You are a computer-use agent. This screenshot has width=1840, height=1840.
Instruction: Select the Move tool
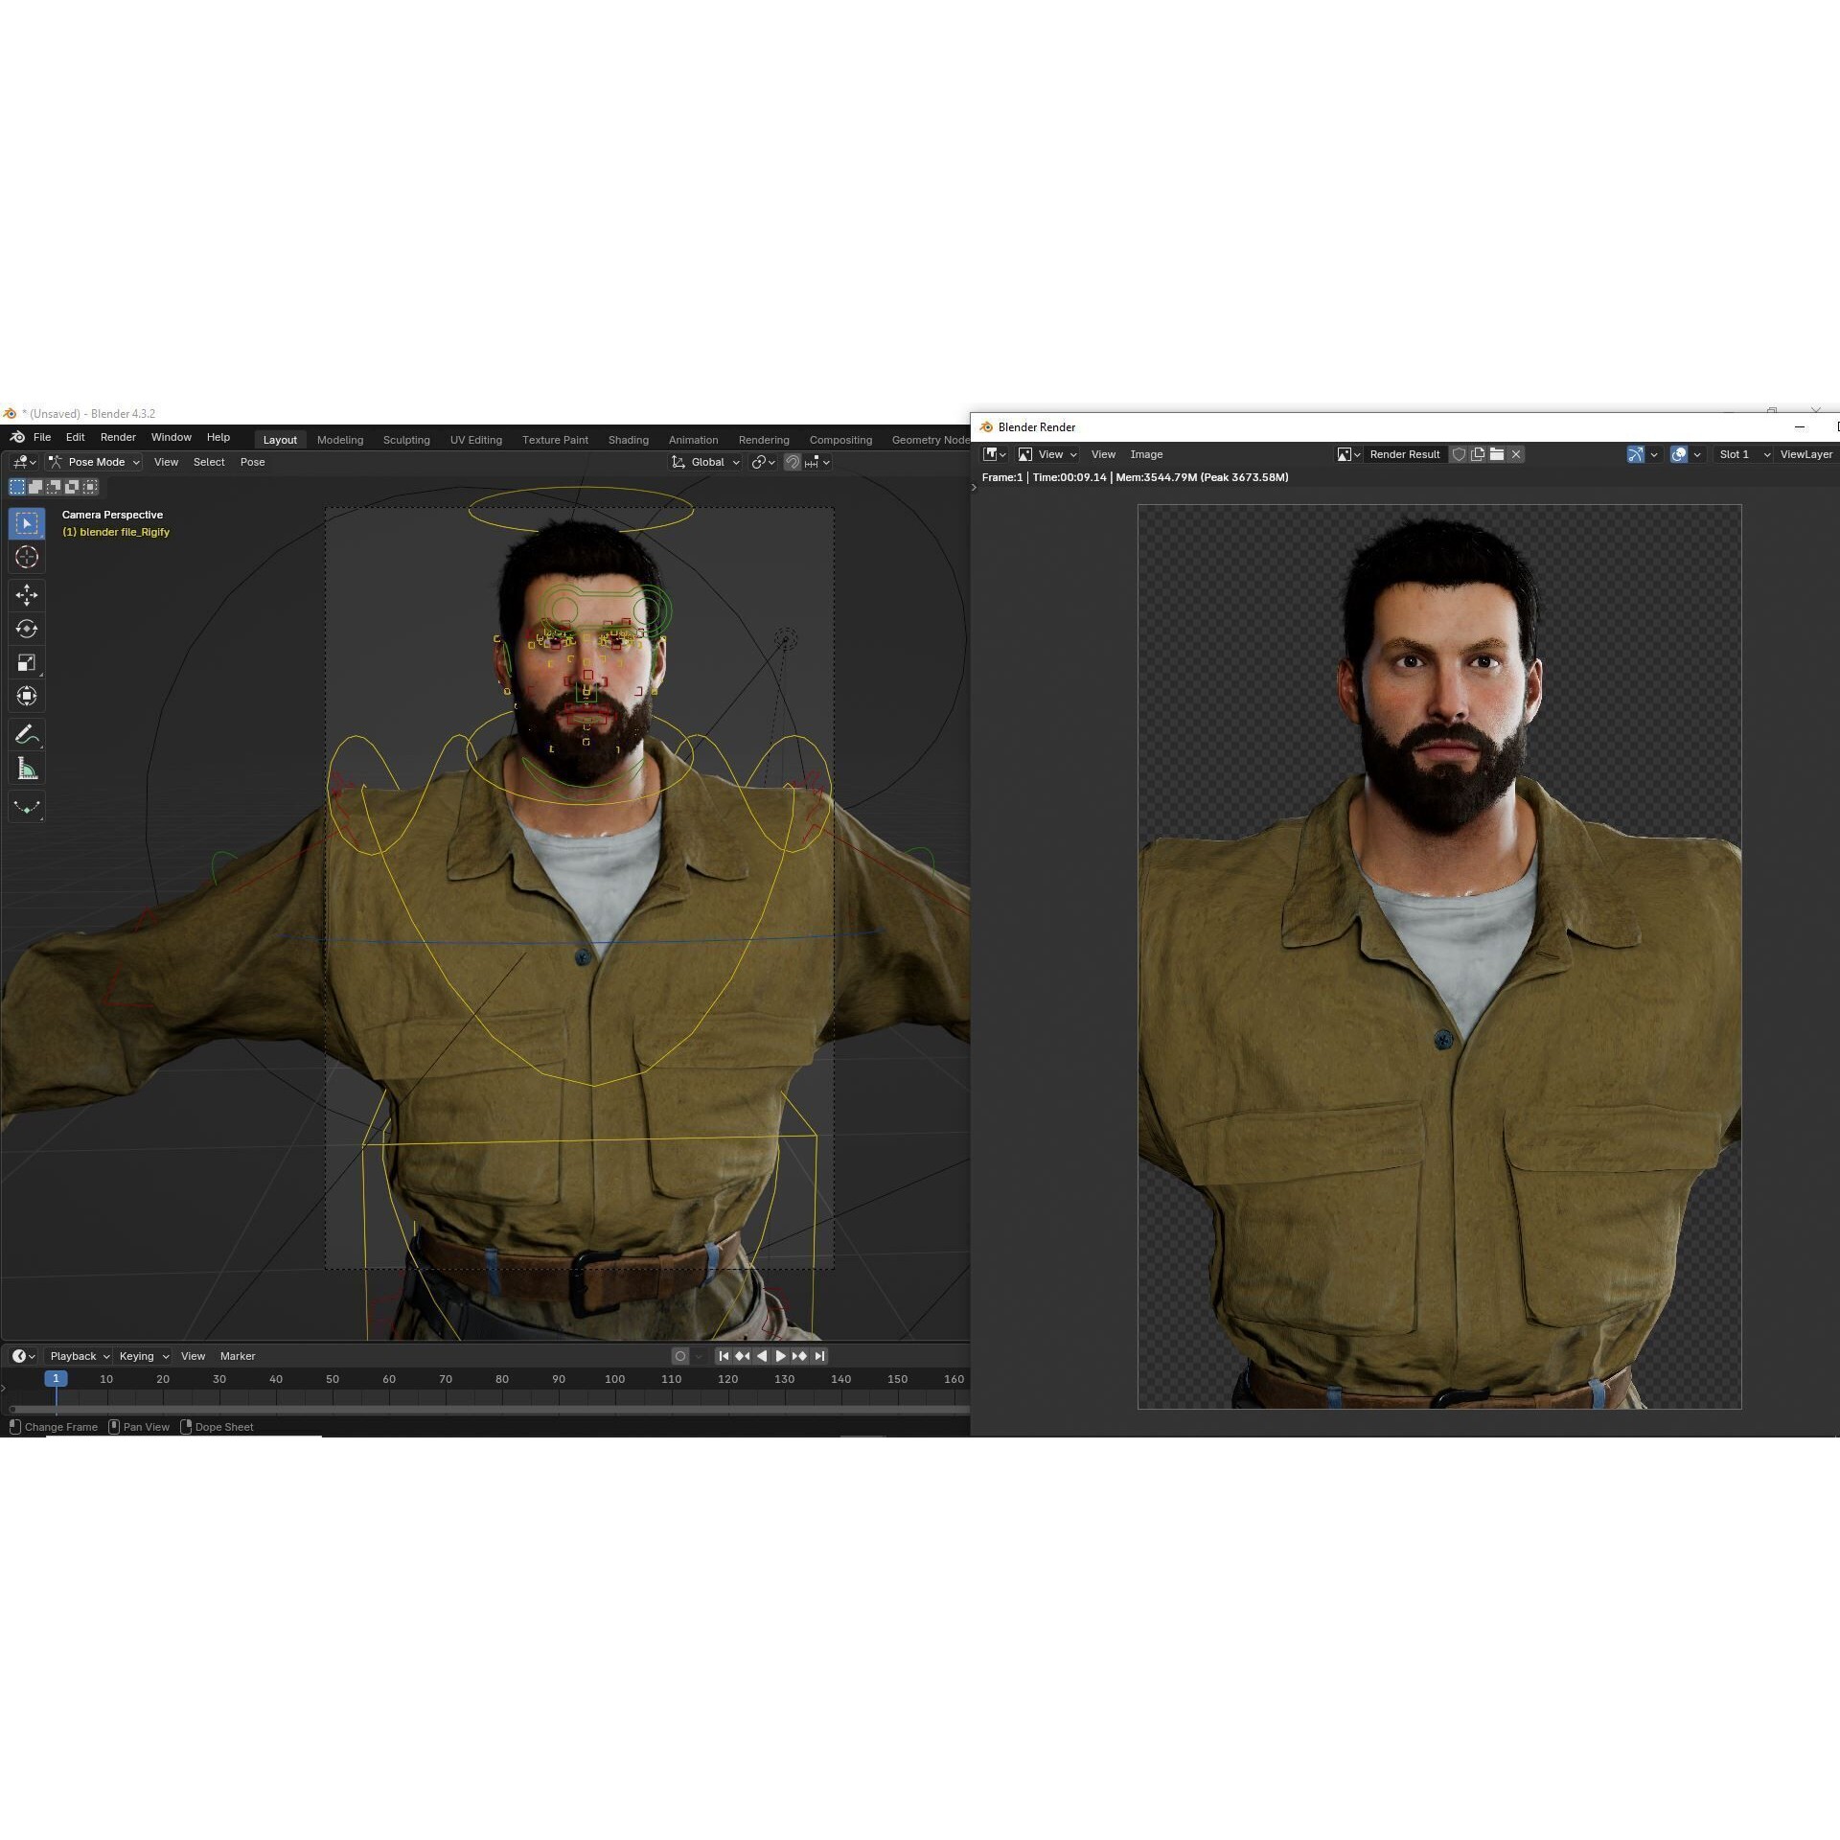point(27,595)
